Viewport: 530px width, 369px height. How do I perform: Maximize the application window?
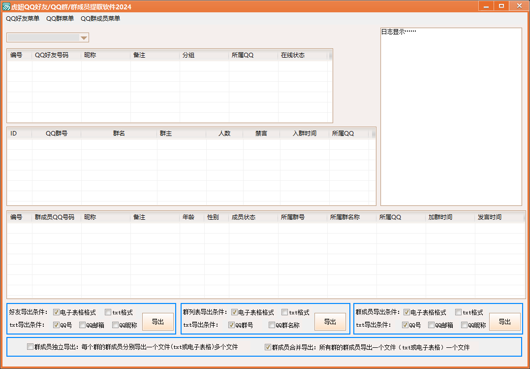[x=501, y=6]
